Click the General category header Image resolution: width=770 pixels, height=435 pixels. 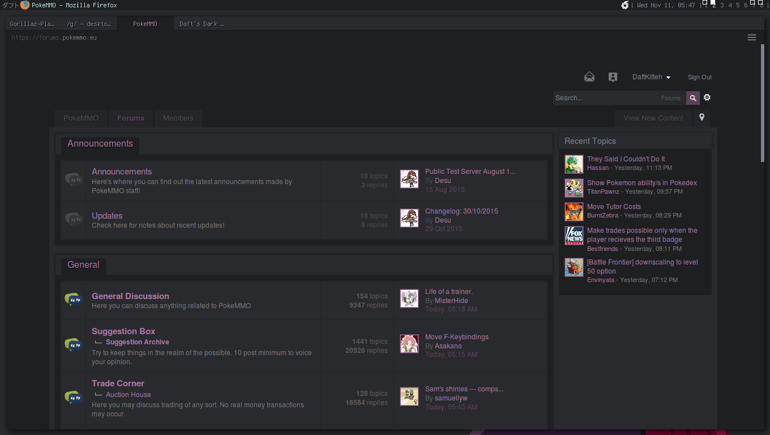pos(83,265)
